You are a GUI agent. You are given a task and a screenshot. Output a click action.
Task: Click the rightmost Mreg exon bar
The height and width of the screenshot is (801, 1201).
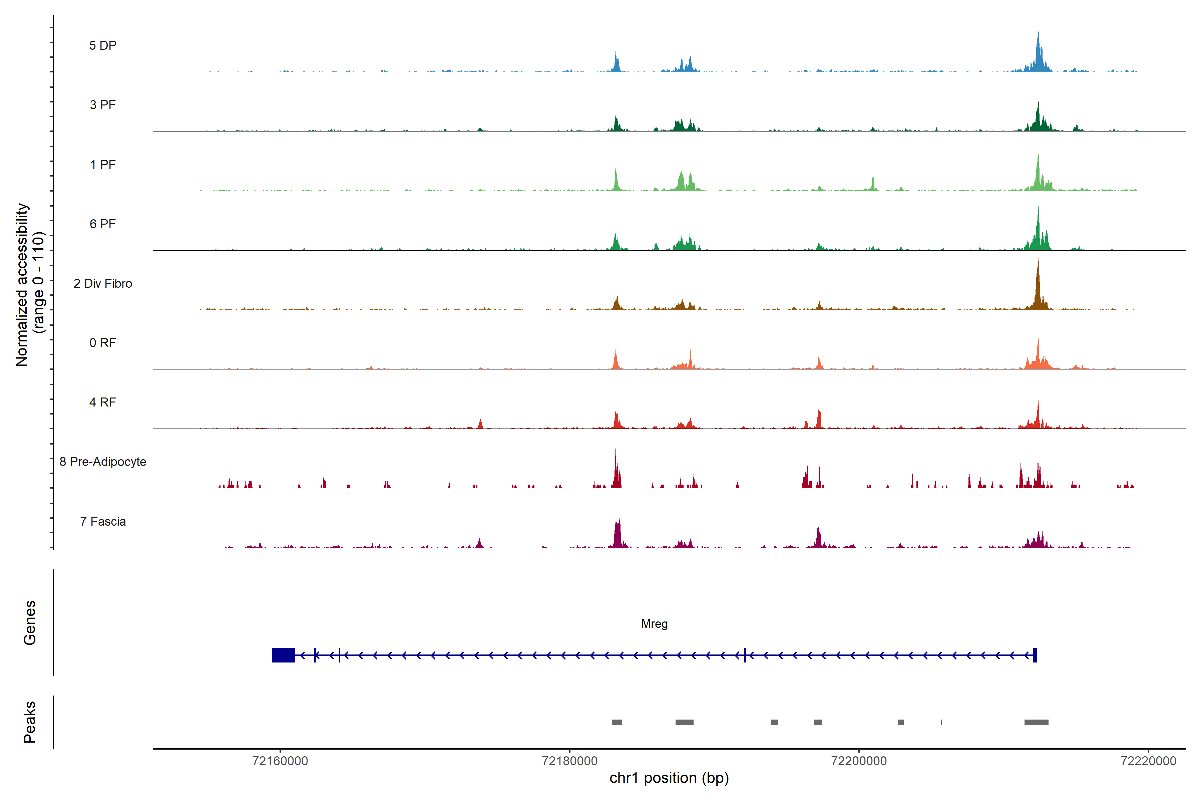click(x=1035, y=655)
